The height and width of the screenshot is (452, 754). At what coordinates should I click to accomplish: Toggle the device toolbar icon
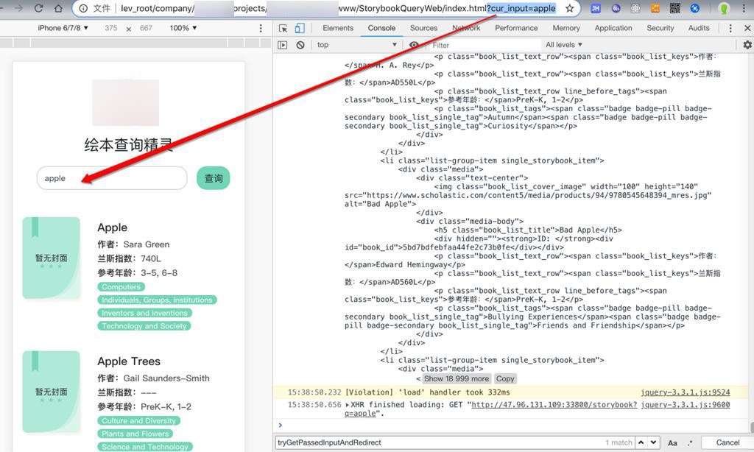coord(299,29)
